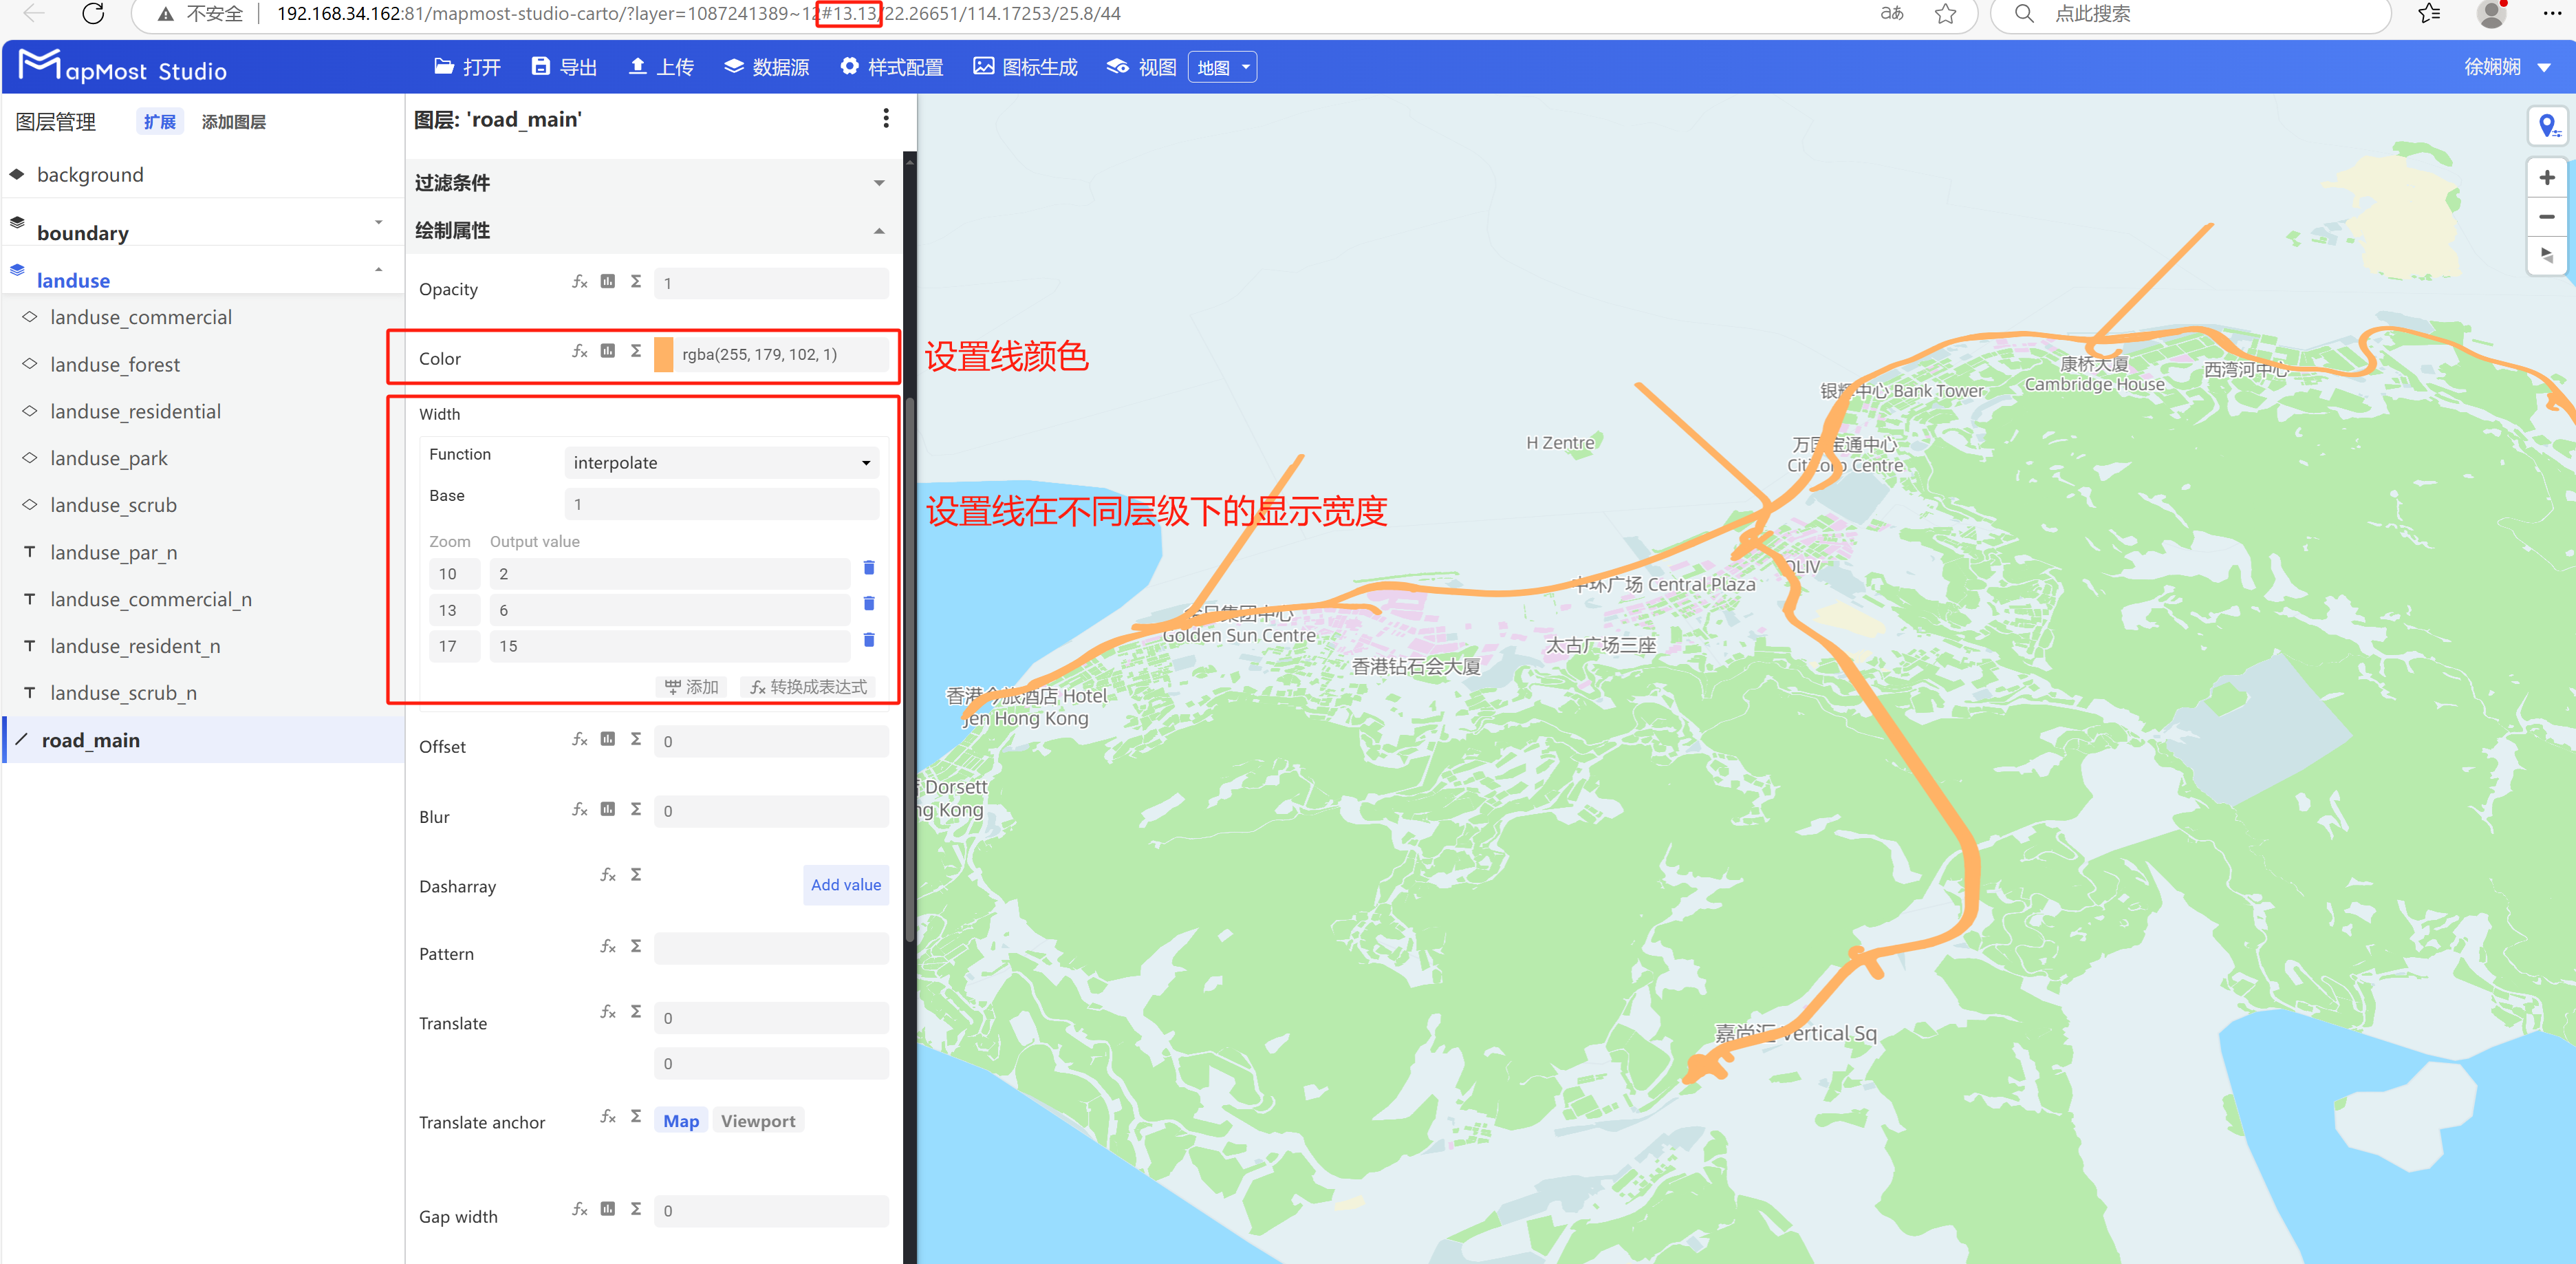
Task: Expand the 过滤条件 filter section
Action: (878, 183)
